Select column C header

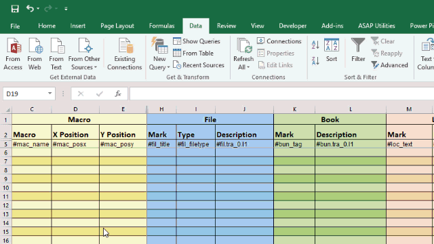(x=32, y=109)
